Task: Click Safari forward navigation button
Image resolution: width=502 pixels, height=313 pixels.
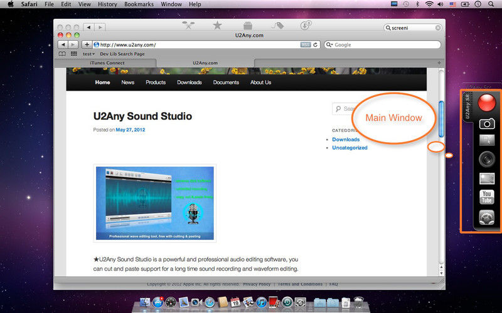Action: tap(73, 44)
